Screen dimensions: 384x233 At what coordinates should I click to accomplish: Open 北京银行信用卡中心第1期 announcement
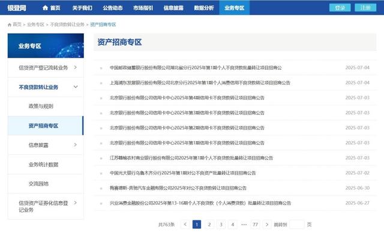click(x=187, y=143)
